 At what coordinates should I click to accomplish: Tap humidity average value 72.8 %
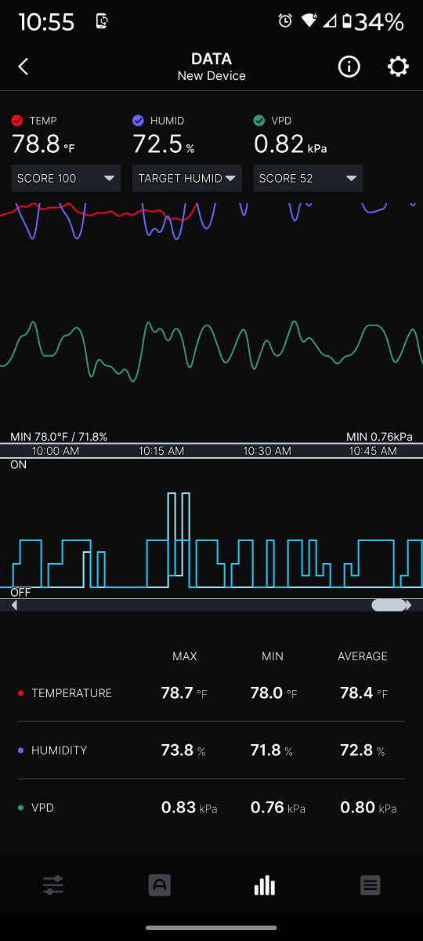tap(363, 750)
